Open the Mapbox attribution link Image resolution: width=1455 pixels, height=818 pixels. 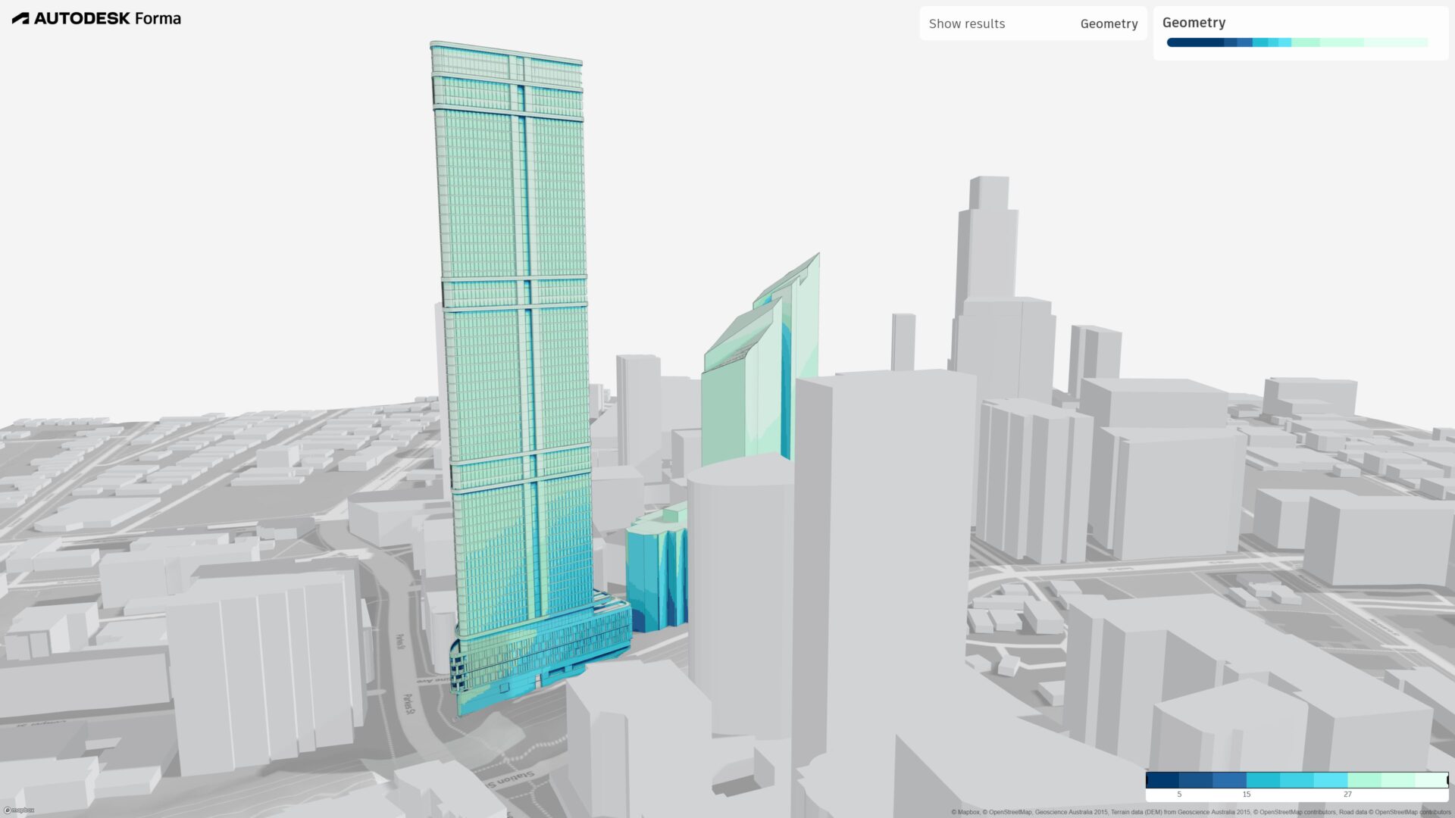pyautogui.click(x=969, y=812)
